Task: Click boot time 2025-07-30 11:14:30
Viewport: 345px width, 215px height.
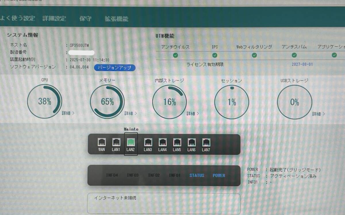Action: click(90, 60)
